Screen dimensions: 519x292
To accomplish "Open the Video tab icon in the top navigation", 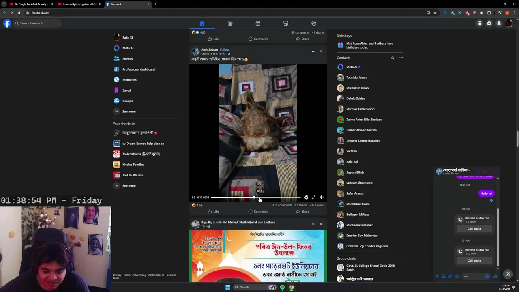I will click(258, 23).
